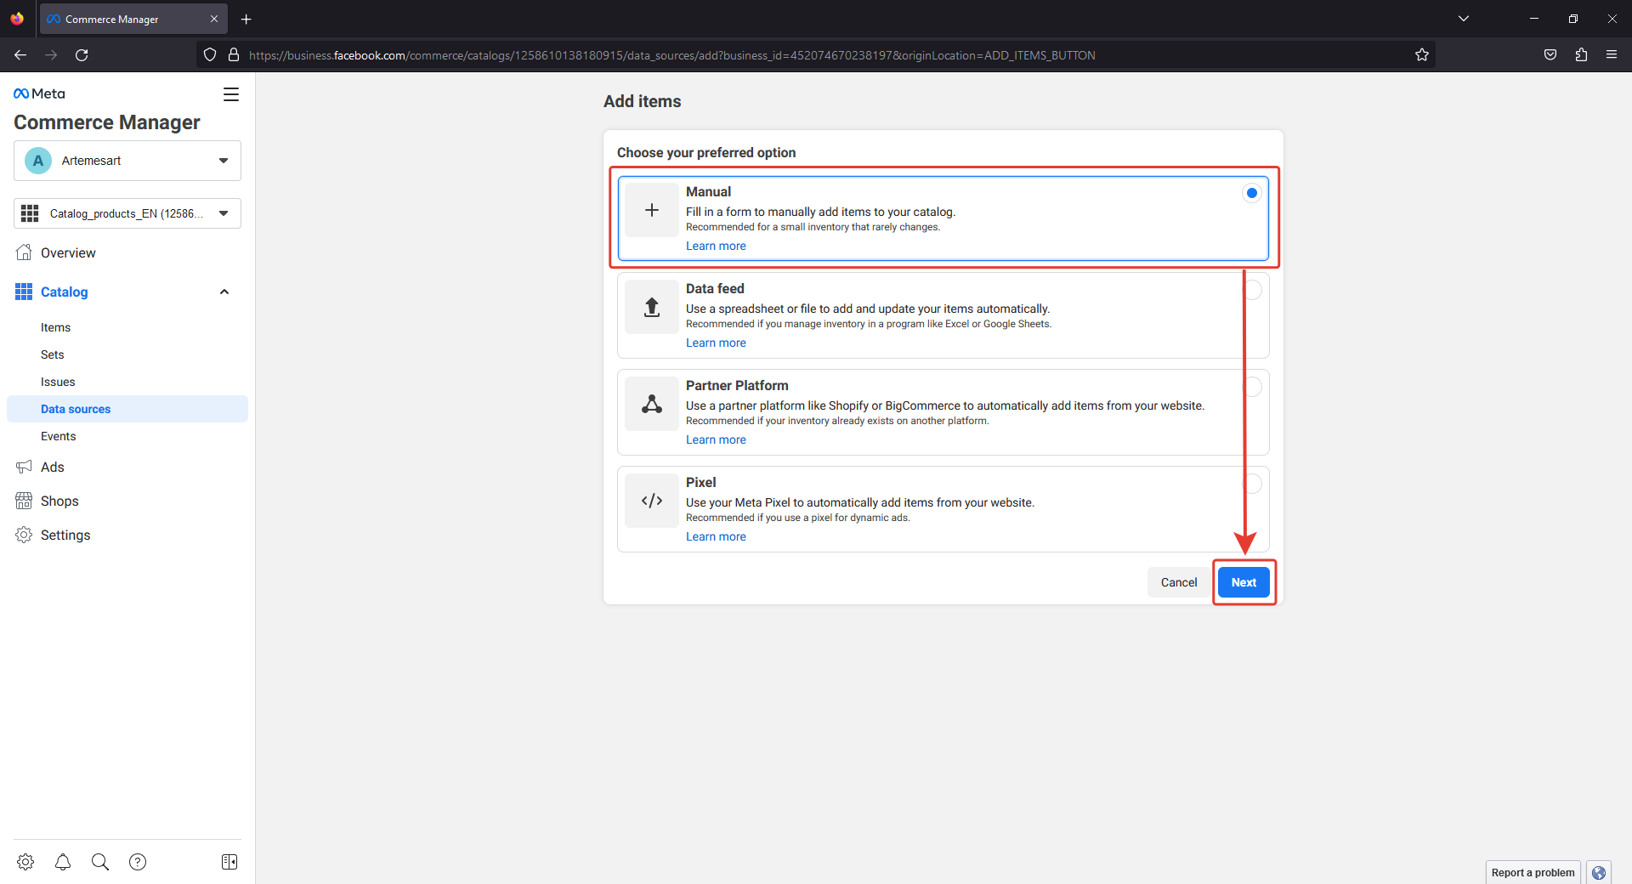Viewport: 1632px width, 884px height.
Task: Open Firefox application menu
Action: tap(1612, 55)
